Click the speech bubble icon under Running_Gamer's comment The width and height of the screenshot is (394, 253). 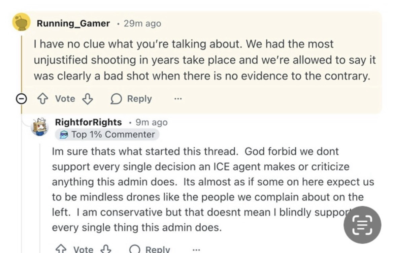[117, 99]
